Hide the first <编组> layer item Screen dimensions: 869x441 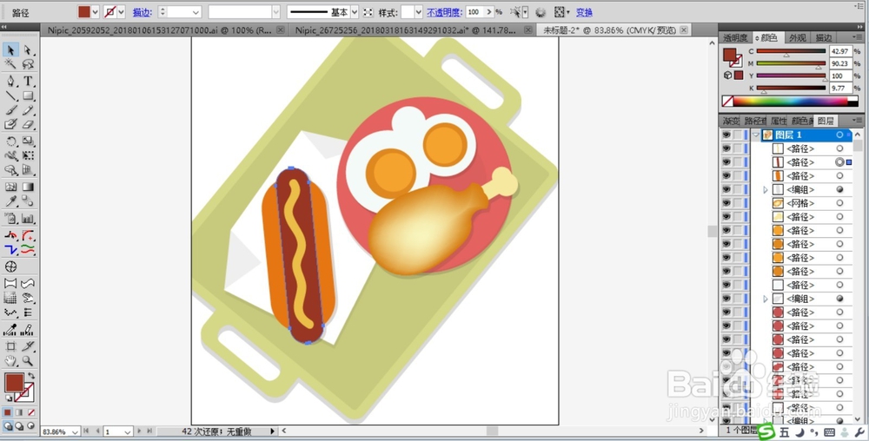pyautogui.click(x=726, y=189)
